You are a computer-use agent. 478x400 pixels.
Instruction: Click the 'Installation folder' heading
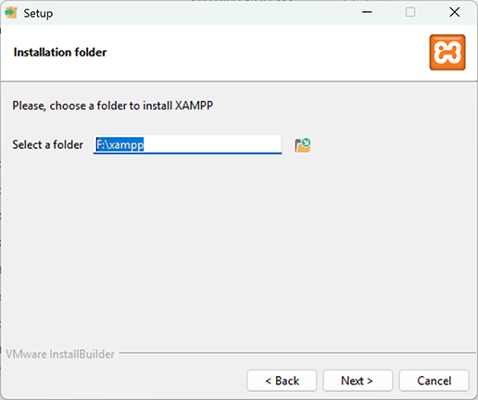(x=60, y=52)
